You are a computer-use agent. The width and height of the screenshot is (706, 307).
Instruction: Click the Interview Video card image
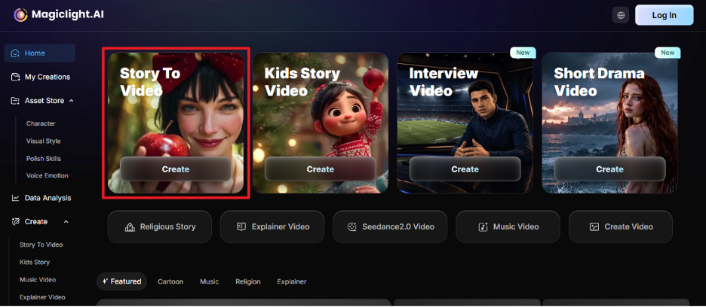465,123
